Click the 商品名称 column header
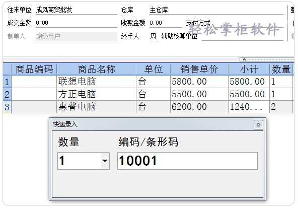The width and height of the screenshot is (298, 208). coord(97,69)
